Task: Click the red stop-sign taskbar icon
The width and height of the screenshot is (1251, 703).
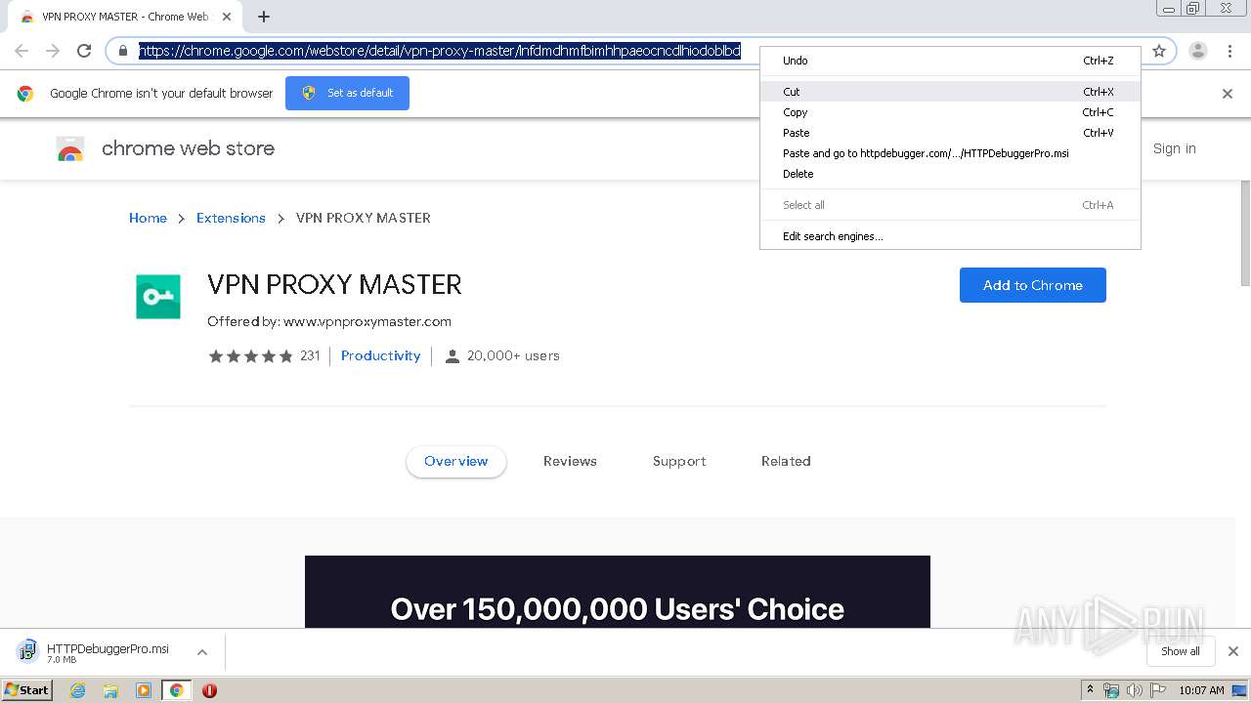Action: pyautogui.click(x=209, y=690)
